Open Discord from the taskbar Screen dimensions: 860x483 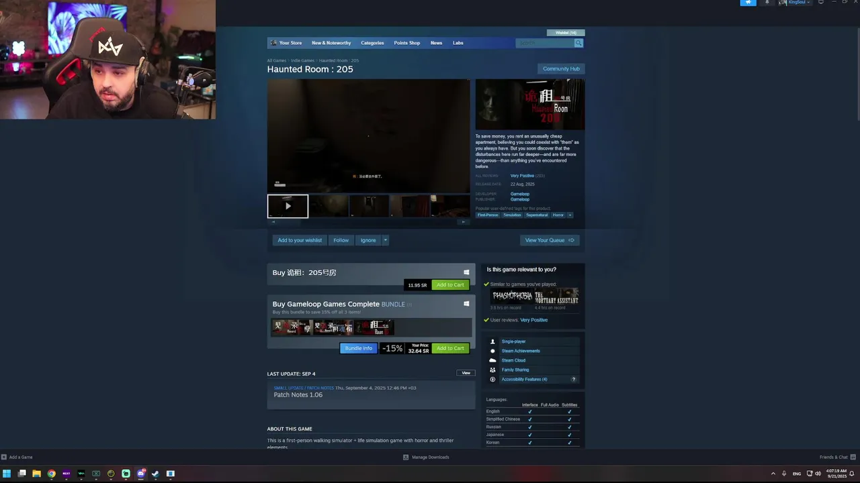pyautogui.click(x=140, y=474)
